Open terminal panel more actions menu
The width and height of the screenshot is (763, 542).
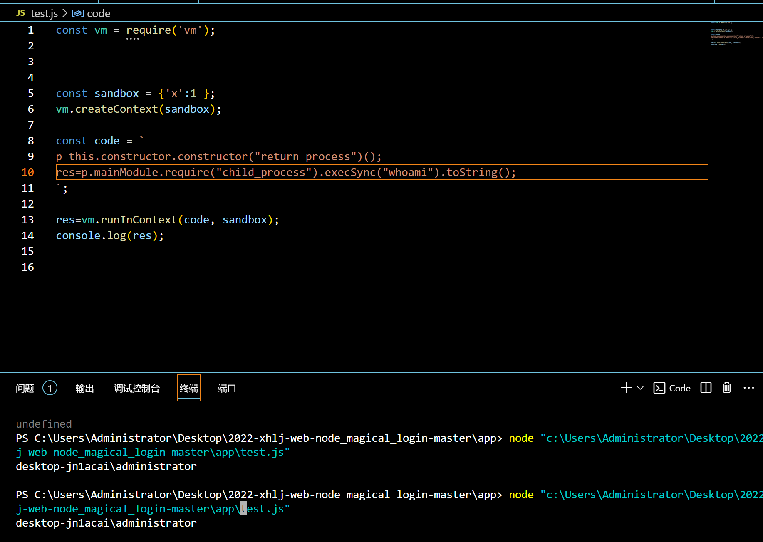tap(749, 388)
